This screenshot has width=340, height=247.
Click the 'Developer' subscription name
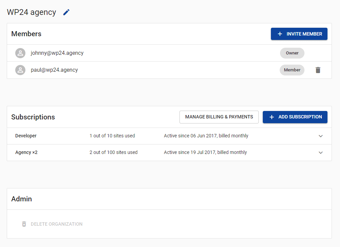pos(26,136)
